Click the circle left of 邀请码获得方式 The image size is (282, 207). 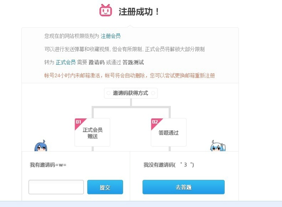[x=109, y=93]
